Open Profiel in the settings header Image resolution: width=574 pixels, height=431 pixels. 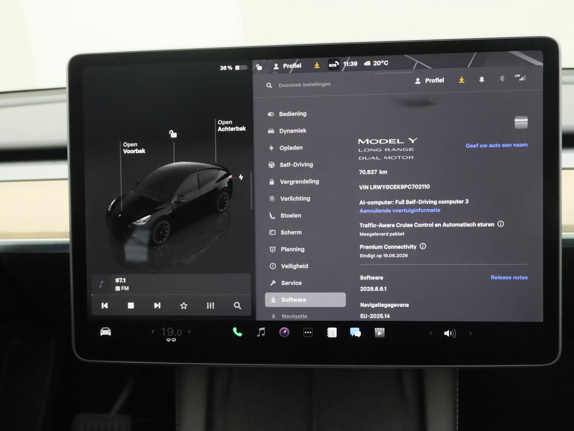430,81
